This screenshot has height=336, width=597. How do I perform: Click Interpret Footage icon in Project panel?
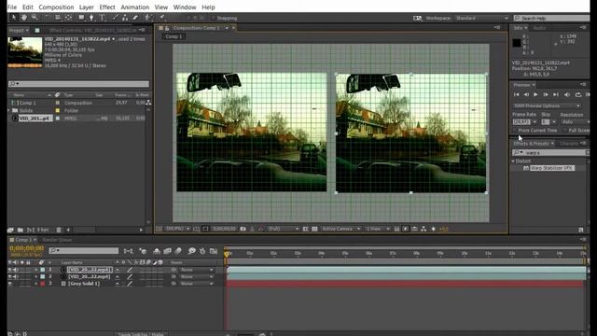(10, 230)
